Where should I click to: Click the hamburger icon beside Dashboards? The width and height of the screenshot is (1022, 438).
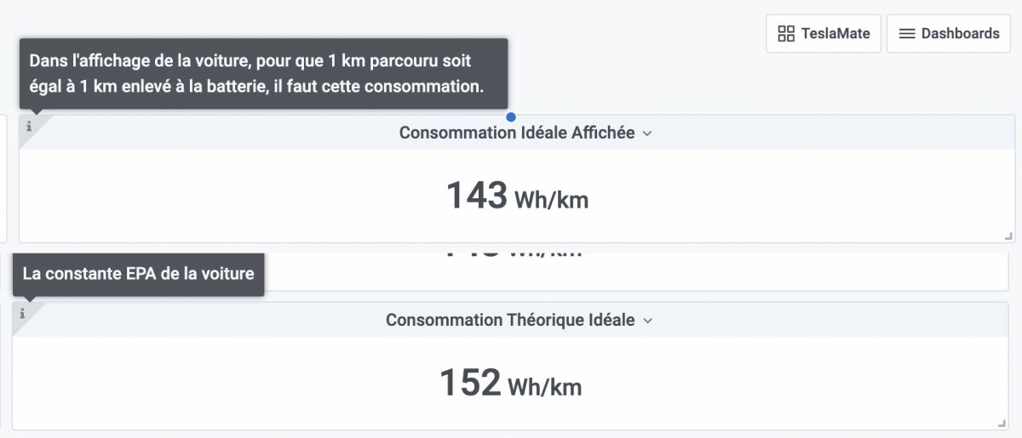(907, 34)
